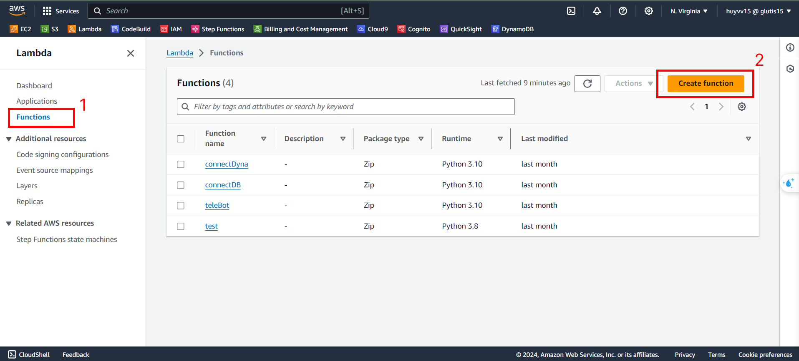Viewport: 799px width, 361px height.
Task: Open the test function link
Action: click(x=211, y=226)
